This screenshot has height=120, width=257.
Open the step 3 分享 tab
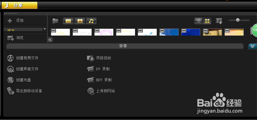point(19,5)
